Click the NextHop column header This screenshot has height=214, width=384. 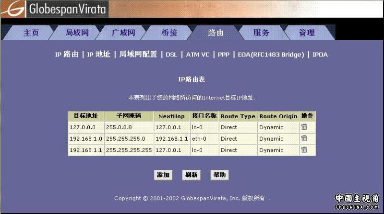172,116
